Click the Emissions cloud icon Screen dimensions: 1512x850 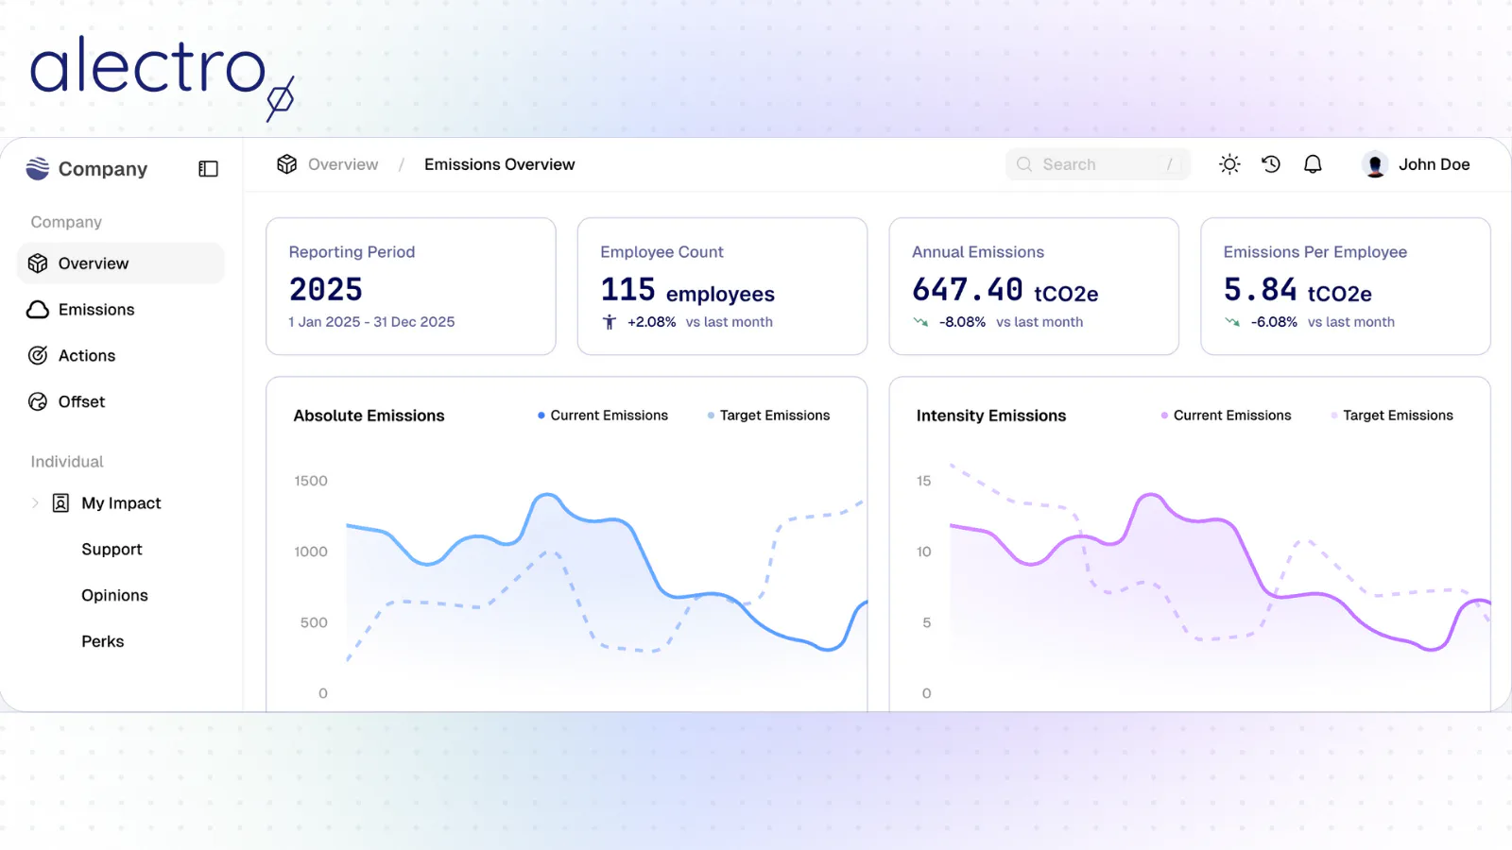pyautogui.click(x=38, y=310)
